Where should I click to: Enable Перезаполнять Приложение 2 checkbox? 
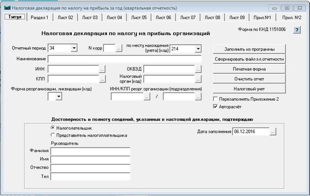[x=215, y=99]
